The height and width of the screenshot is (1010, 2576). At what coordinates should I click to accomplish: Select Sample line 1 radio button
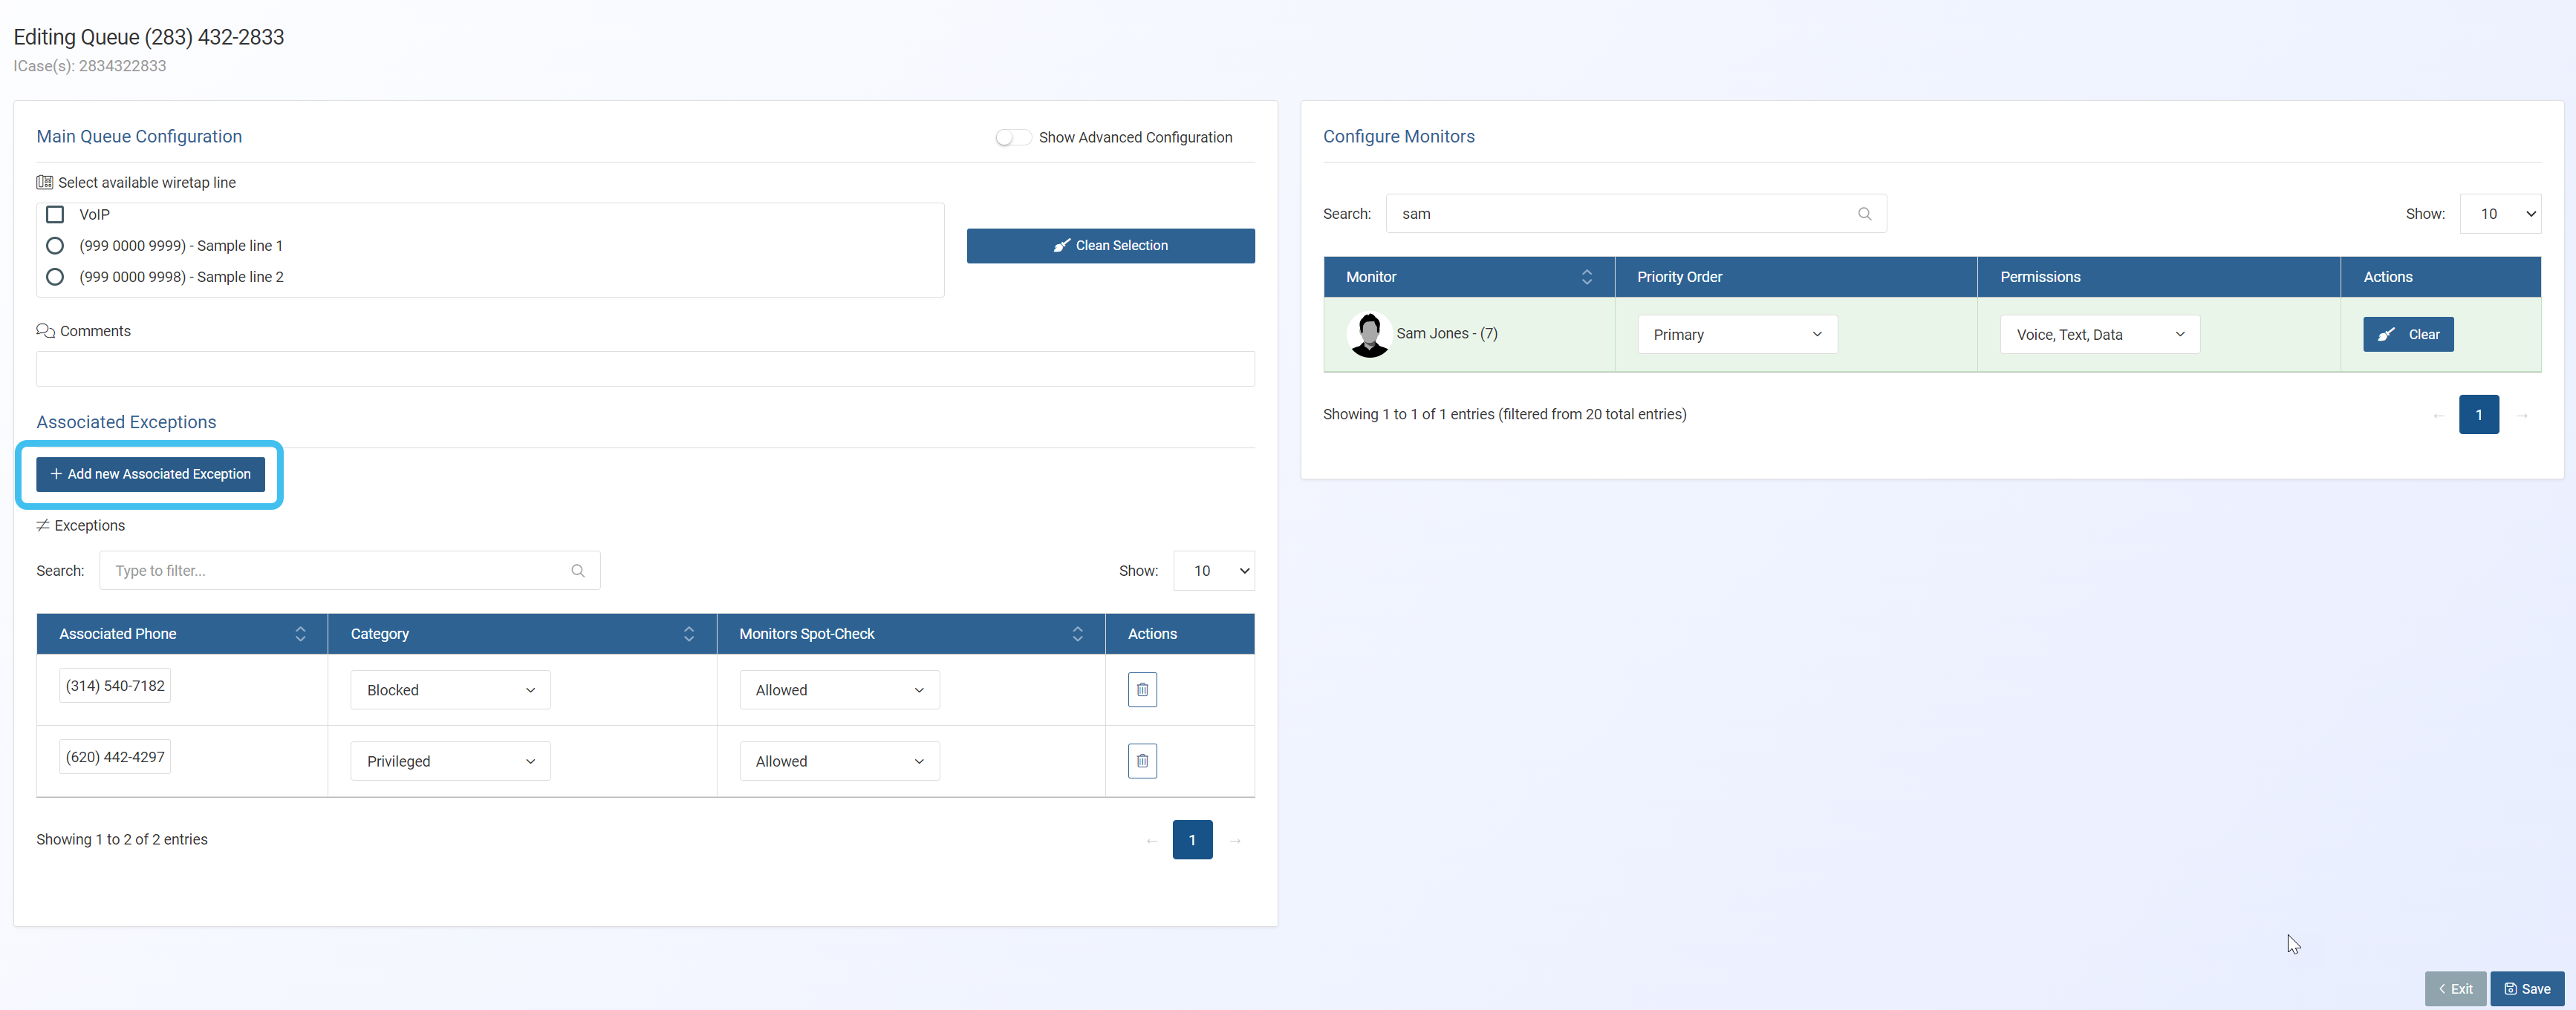point(55,246)
